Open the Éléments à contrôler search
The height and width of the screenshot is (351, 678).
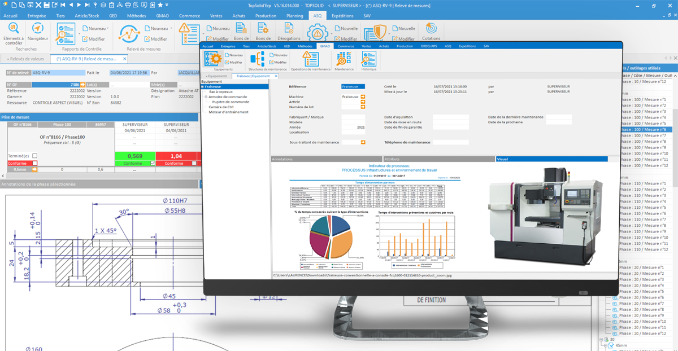coord(14,30)
